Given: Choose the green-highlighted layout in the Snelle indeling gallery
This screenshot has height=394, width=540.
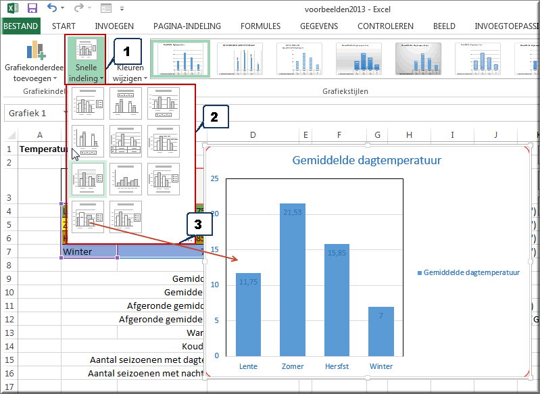Looking at the screenshot, I should (88, 179).
